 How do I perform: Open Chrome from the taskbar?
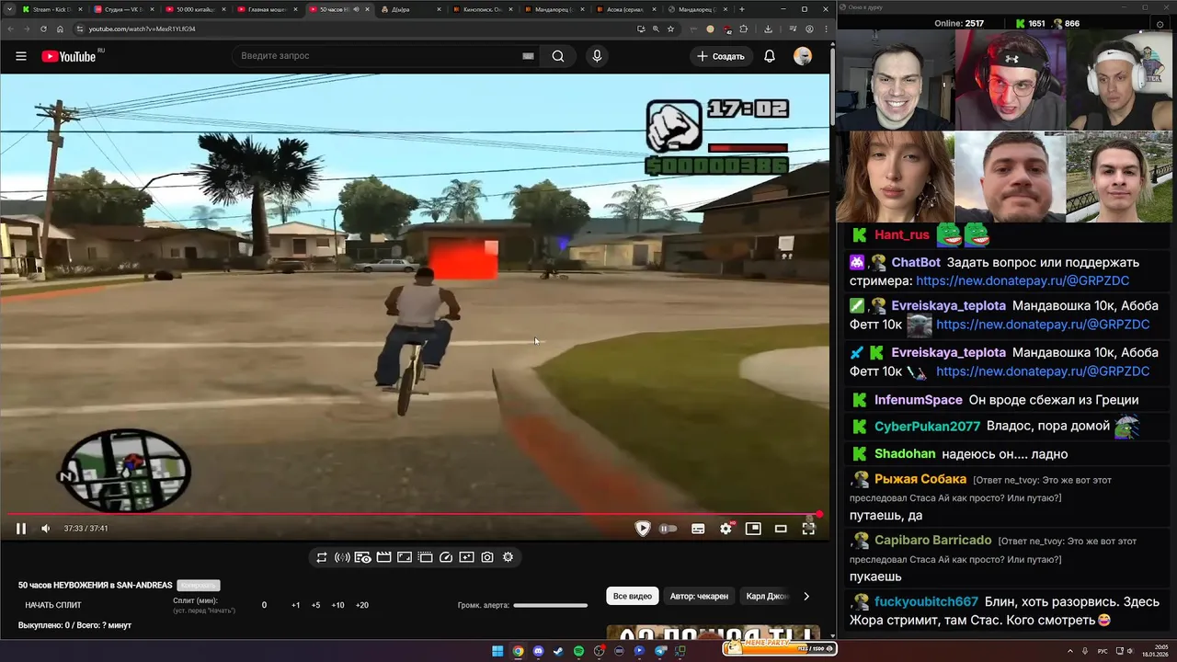pyautogui.click(x=518, y=651)
